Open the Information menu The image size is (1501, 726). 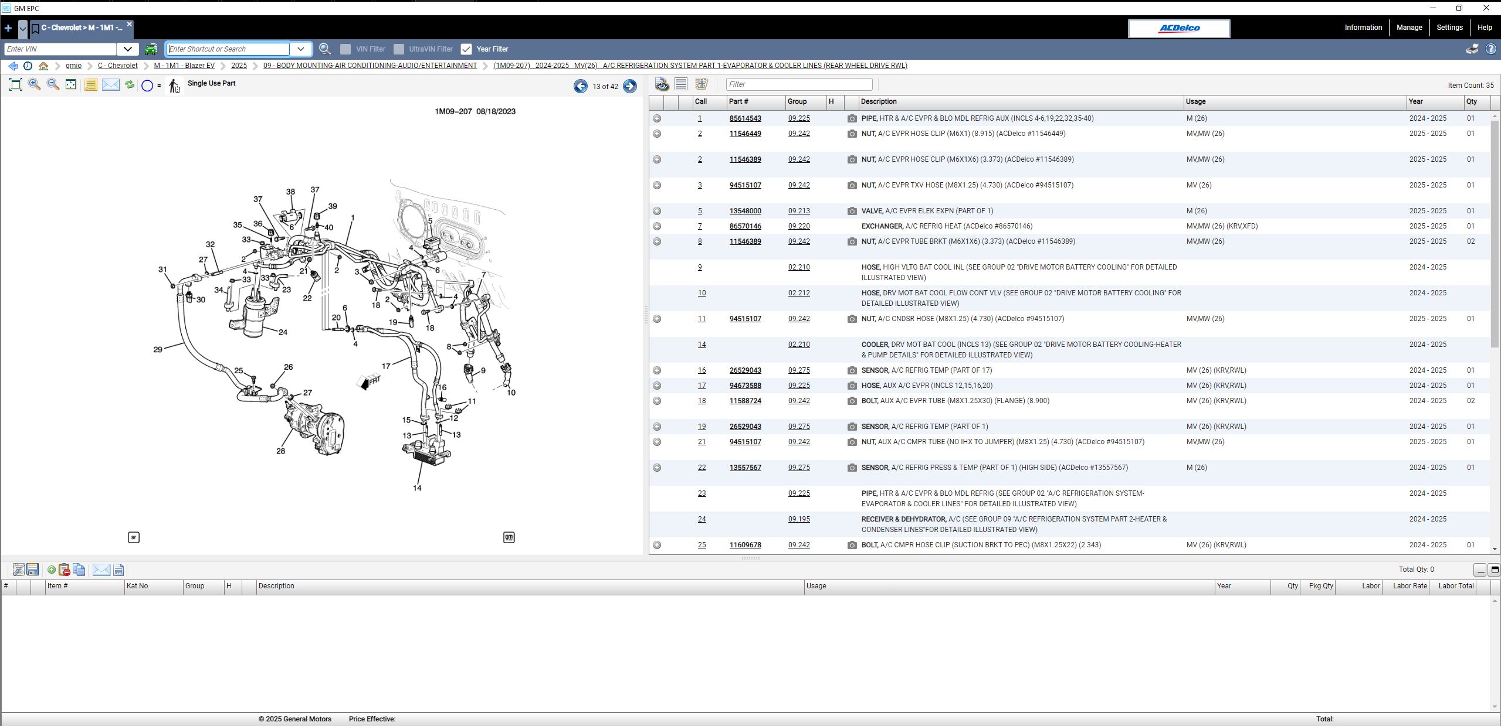[x=1363, y=28]
